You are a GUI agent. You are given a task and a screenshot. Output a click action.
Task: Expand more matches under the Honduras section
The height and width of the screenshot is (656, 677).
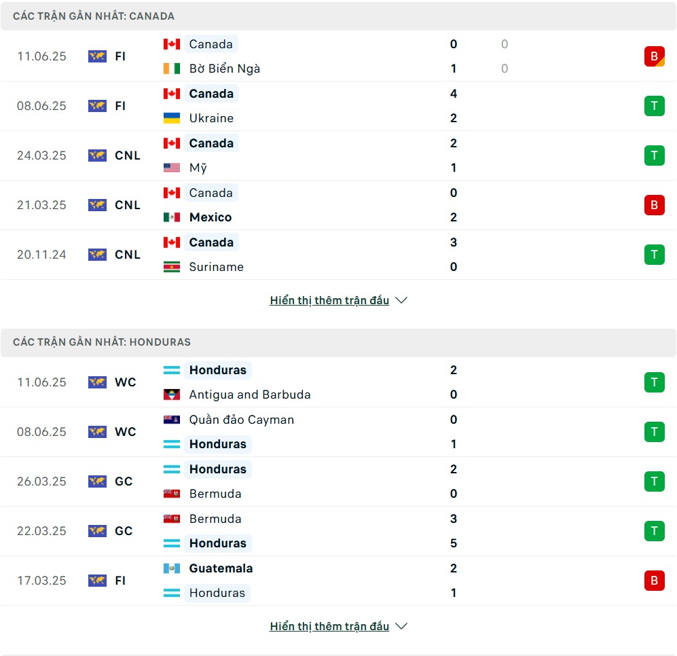(329, 626)
